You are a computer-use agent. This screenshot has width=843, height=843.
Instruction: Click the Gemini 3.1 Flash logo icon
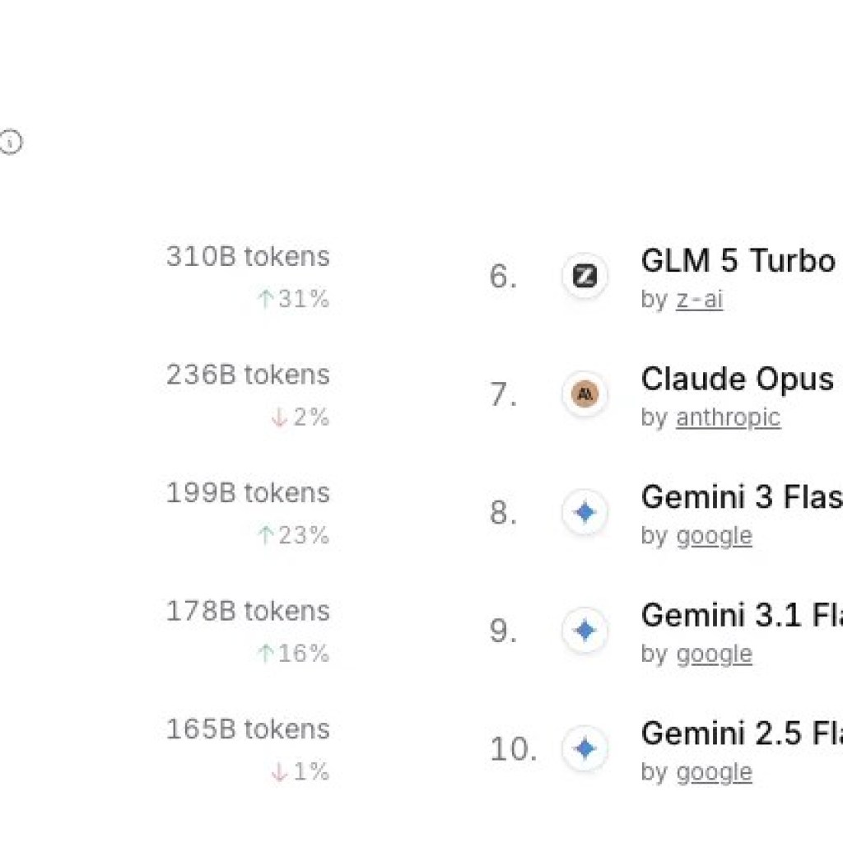click(585, 631)
